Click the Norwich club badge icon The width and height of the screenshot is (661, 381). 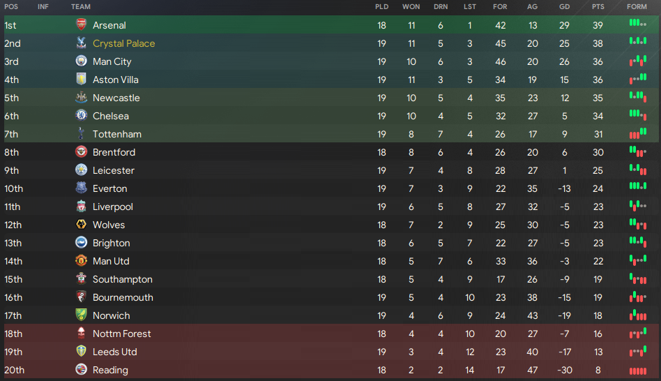[81, 315]
